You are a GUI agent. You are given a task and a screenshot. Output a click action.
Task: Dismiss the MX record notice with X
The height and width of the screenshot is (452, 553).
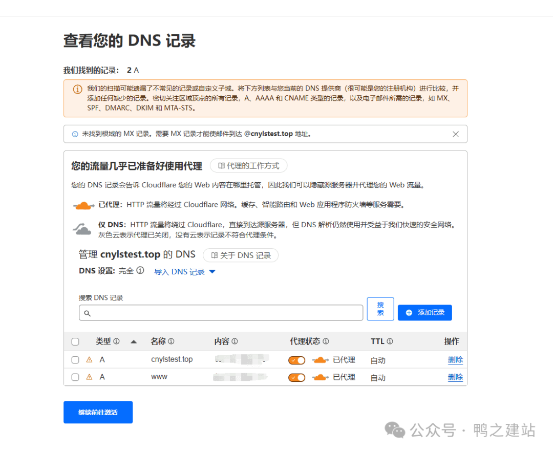point(456,134)
